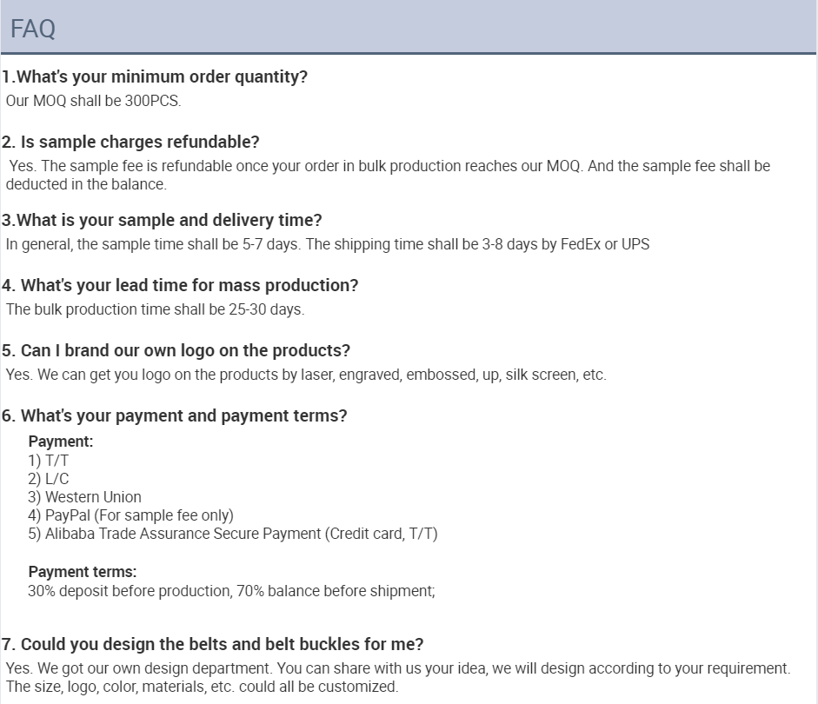The image size is (818, 704).
Task: Click the bold 'Payment terms:' subheading
Action: pos(83,572)
